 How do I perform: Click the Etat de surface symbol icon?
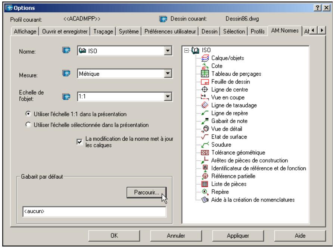click(205, 137)
